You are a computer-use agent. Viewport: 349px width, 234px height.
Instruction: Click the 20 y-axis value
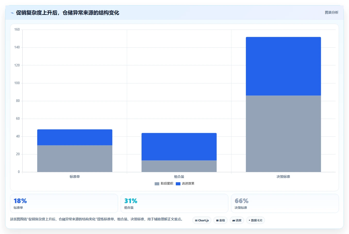[18, 154]
